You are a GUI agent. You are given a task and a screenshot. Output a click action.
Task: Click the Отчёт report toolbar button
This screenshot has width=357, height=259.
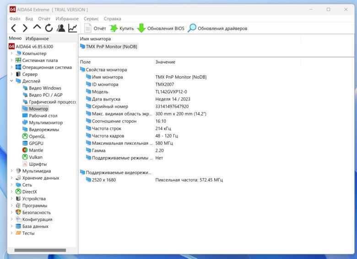tap(95, 28)
